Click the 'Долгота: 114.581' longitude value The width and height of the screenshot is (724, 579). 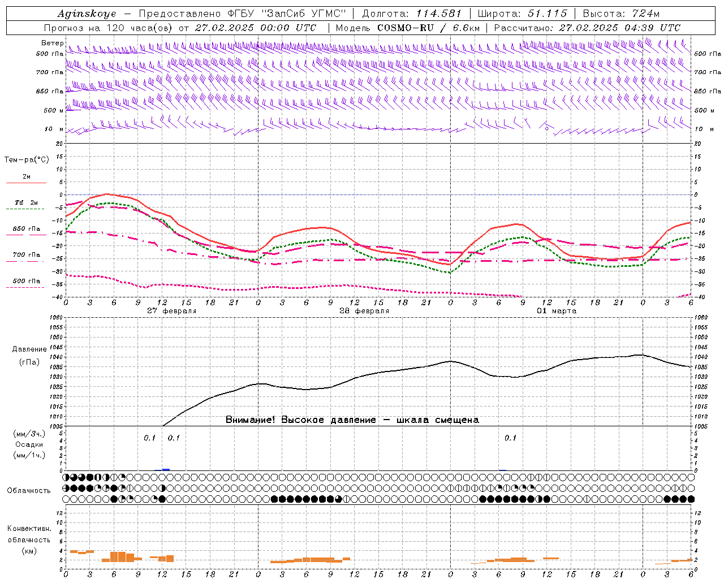(x=412, y=14)
